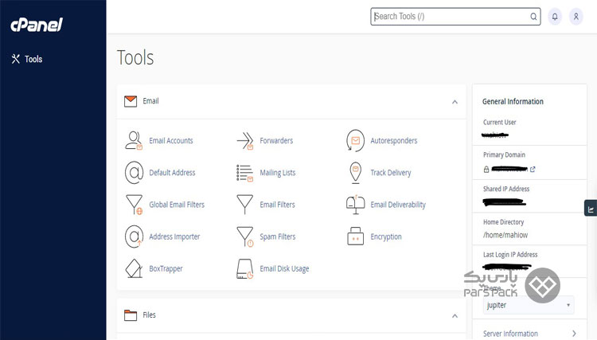Open the BoxTrapper icon
This screenshot has height=340, width=597.
coord(134,268)
